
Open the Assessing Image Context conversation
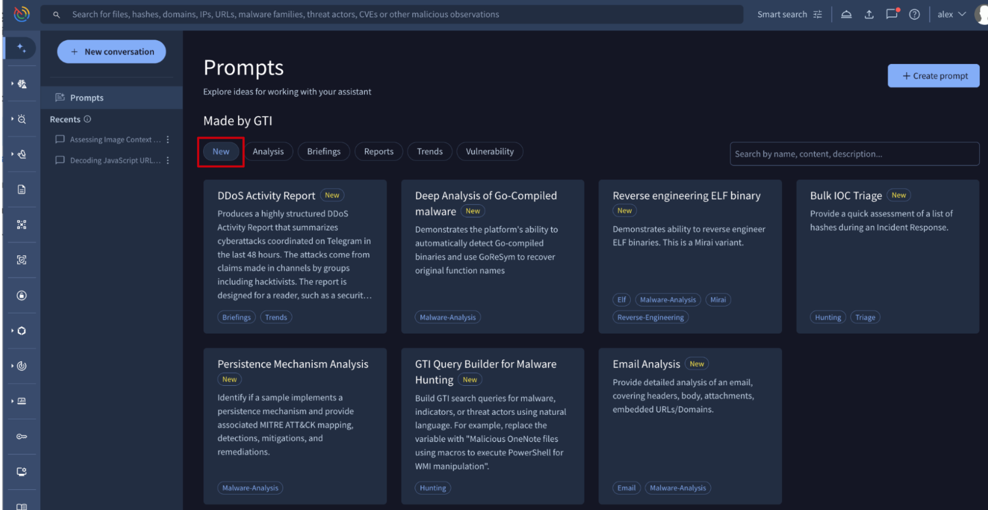(108, 140)
